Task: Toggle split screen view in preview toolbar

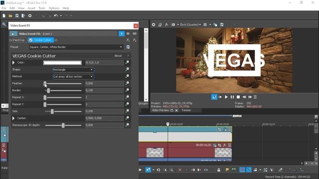Action: [173, 24]
